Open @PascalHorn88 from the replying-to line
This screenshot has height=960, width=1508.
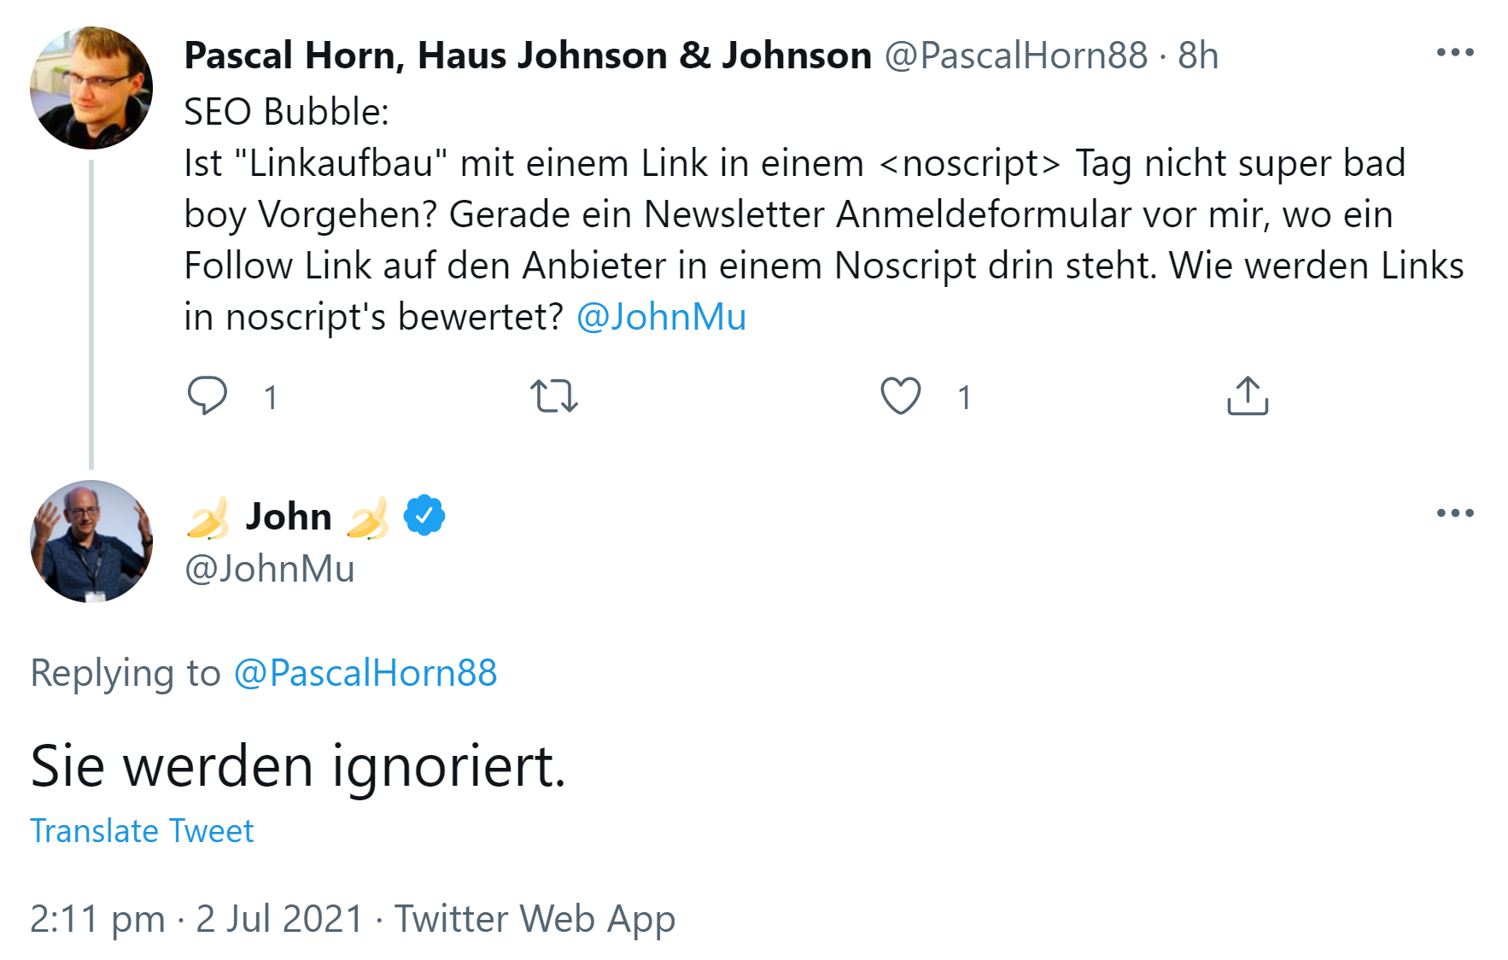coord(365,673)
